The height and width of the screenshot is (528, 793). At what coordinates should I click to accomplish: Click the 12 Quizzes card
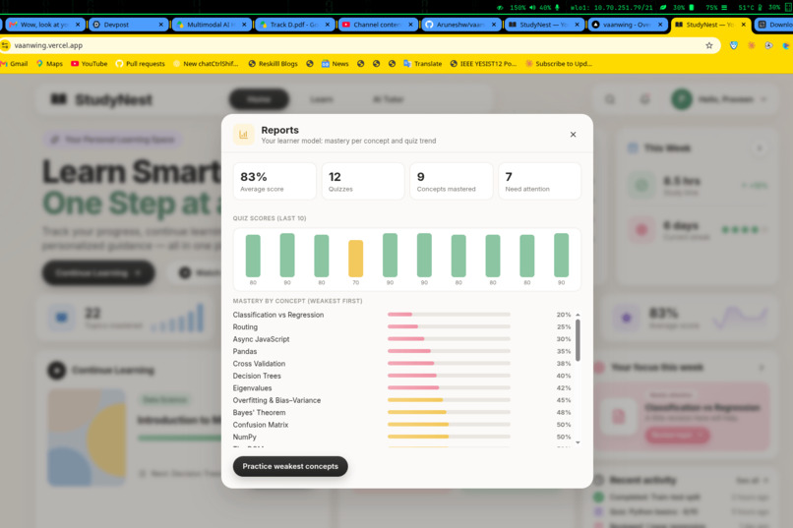click(363, 181)
